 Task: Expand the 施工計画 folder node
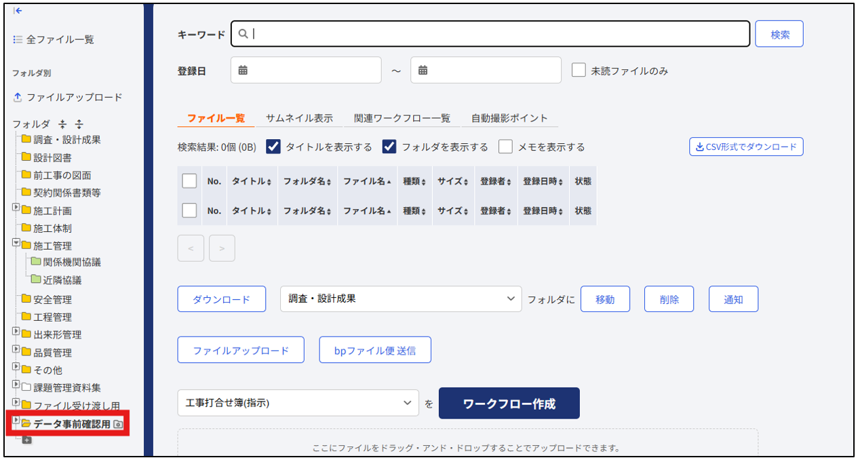pyautogui.click(x=16, y=208)
